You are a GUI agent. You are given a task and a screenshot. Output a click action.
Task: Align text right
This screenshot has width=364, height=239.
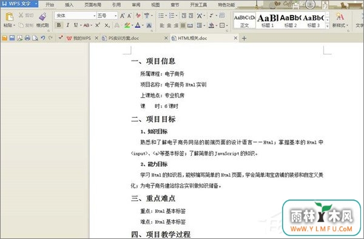[176, 25]
